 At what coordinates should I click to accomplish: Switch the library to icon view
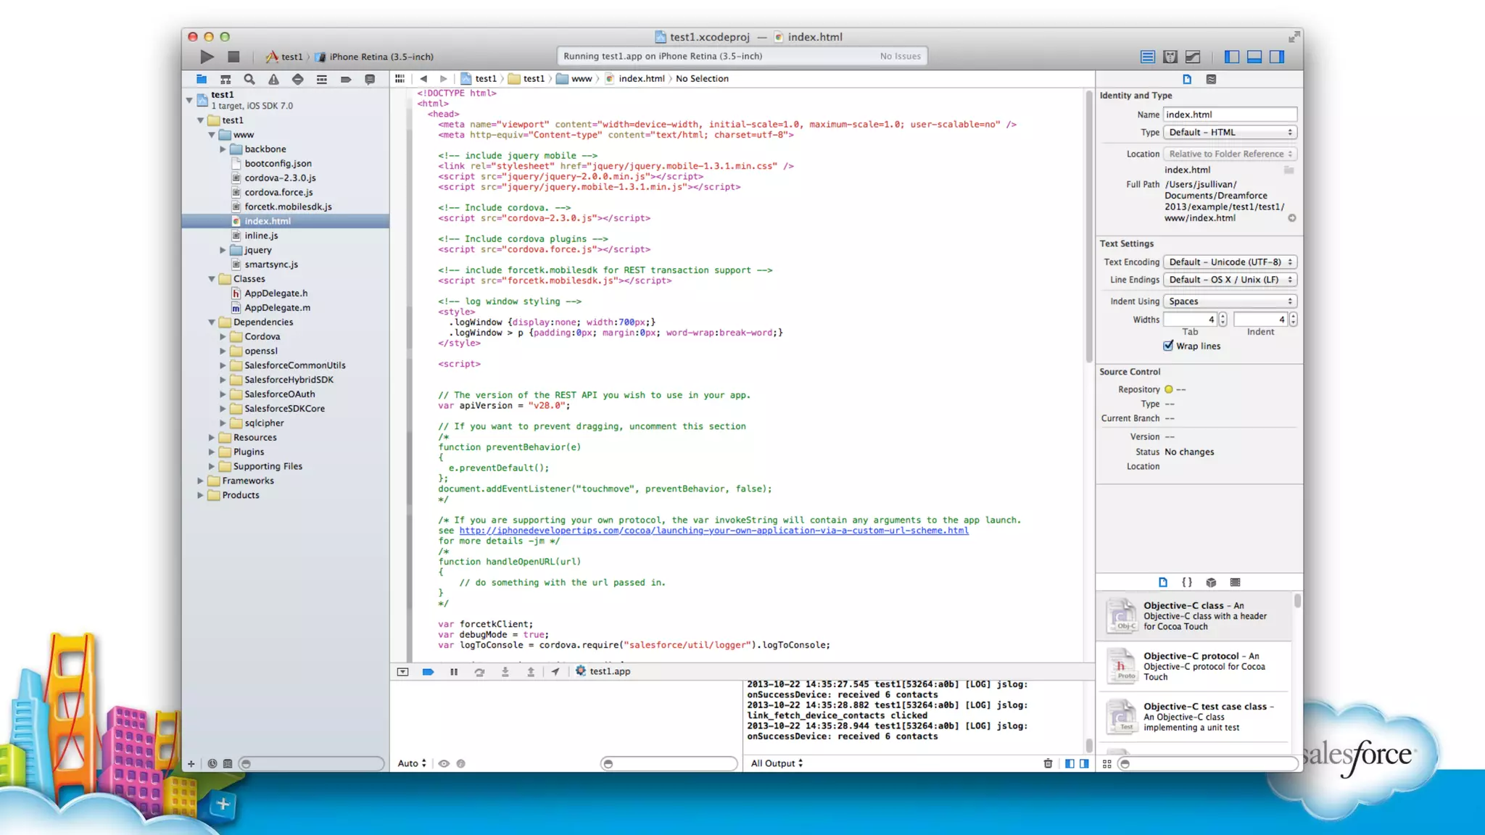click(x=1107, y=763)
